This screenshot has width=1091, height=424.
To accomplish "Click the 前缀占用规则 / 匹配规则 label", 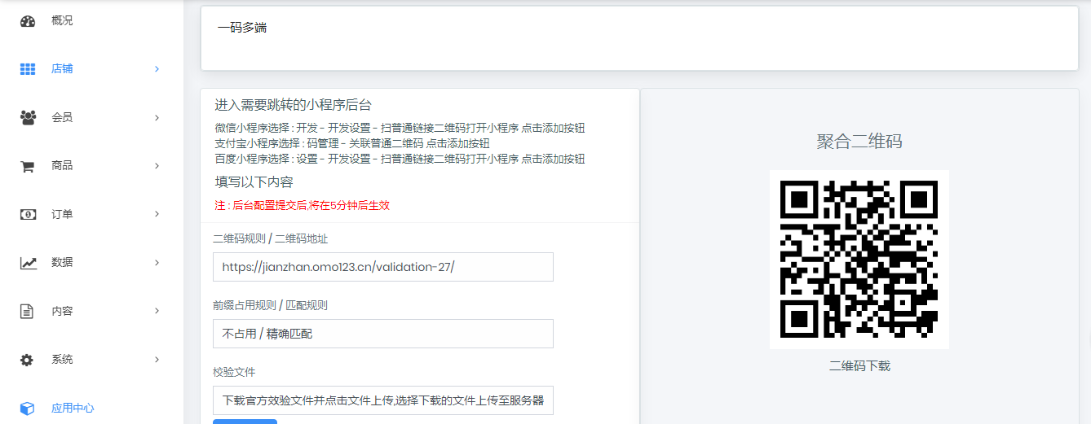I will [271, 305].
